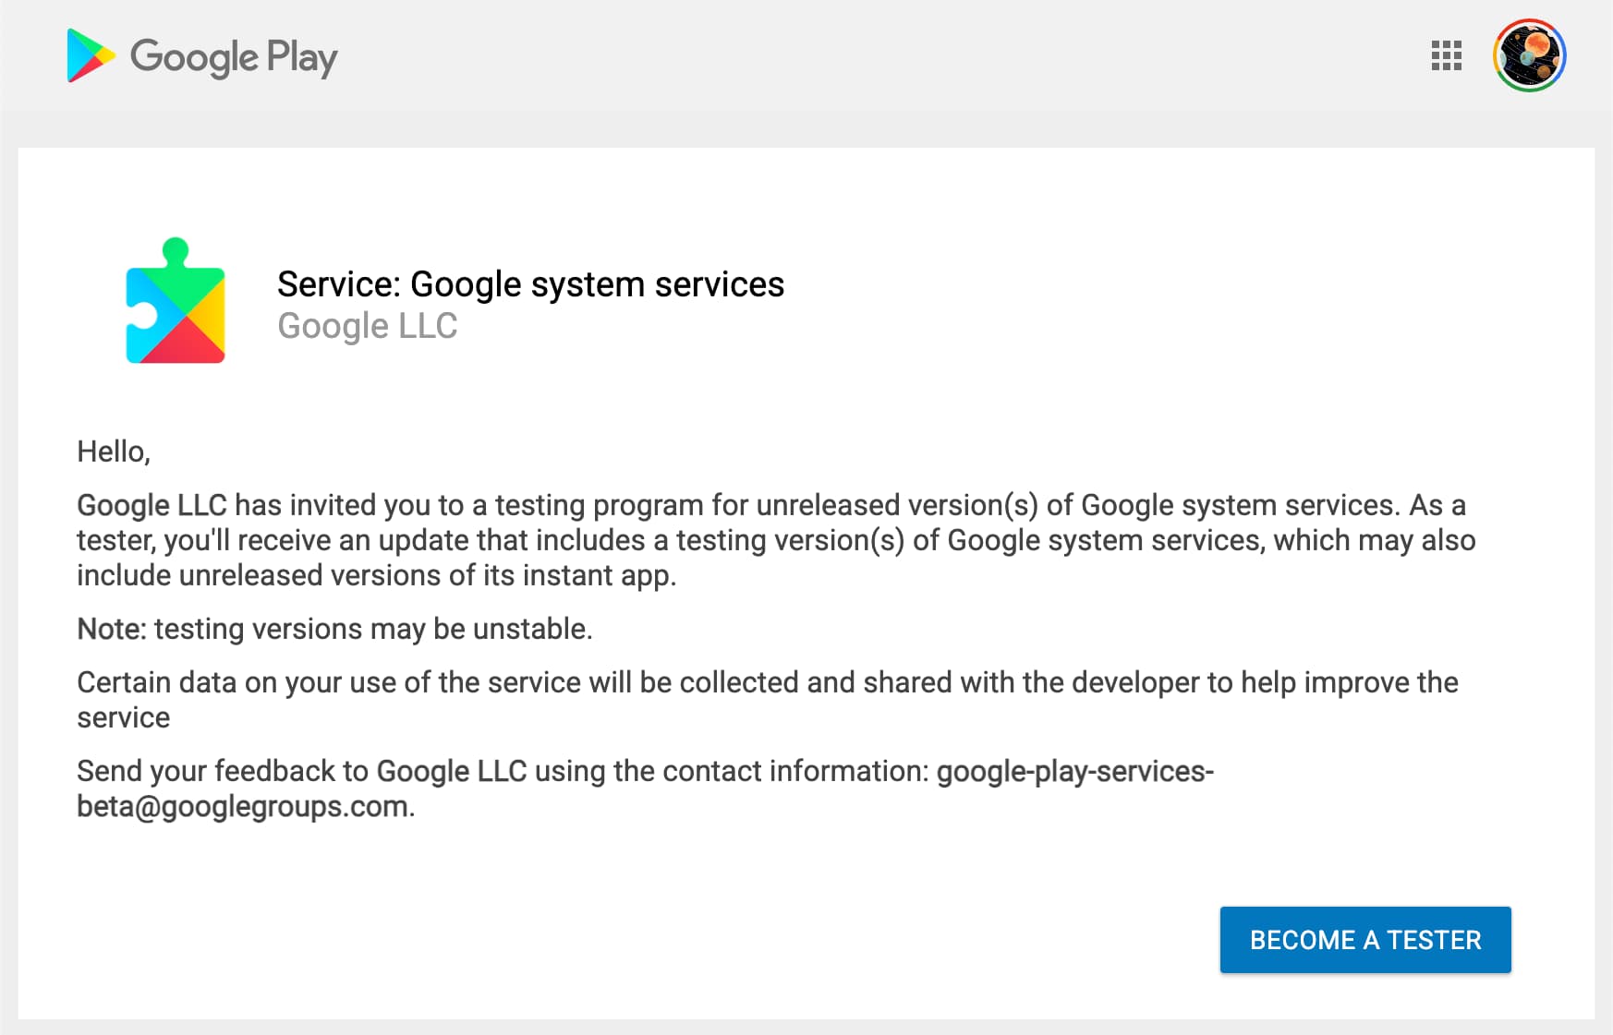Select the Google Play services puzzle-piece icon

(174, 305)
